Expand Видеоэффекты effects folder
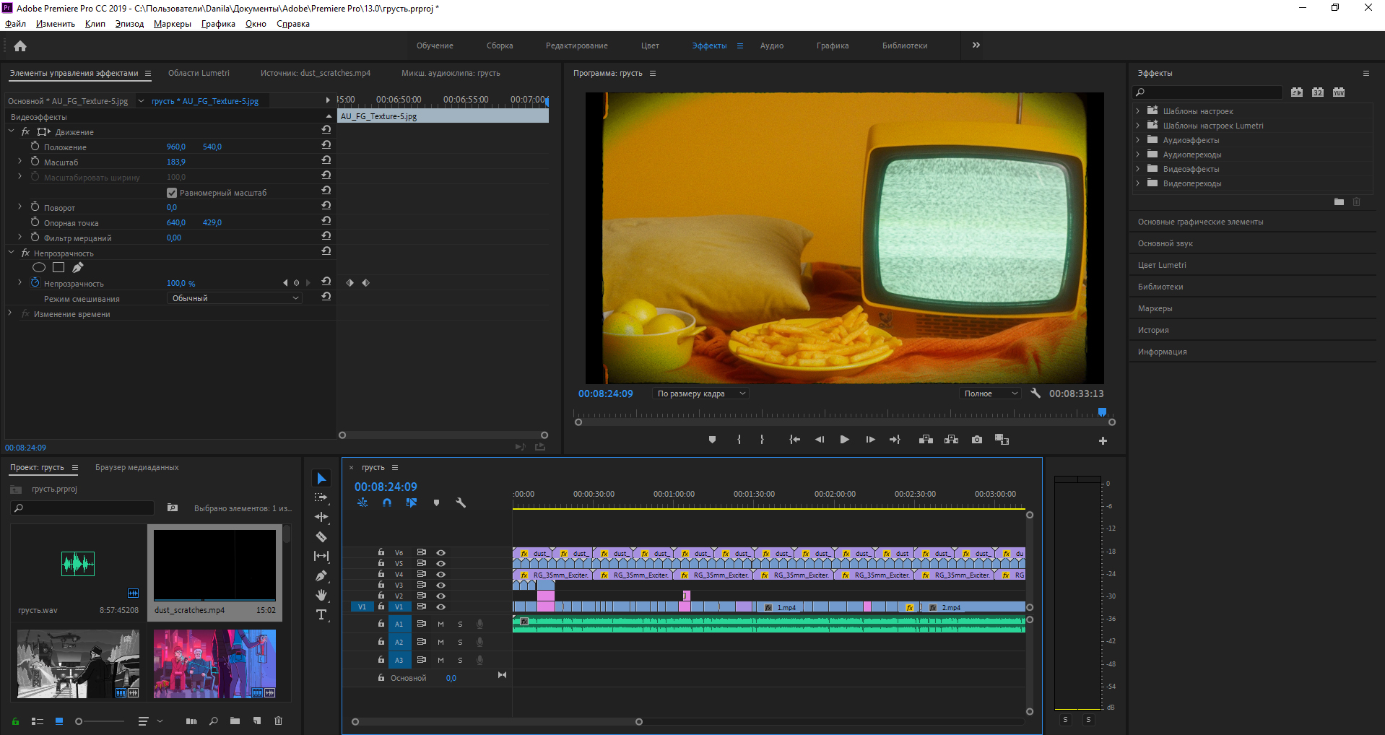Viewport: 1385px width, 735px height. [1138, 169]
